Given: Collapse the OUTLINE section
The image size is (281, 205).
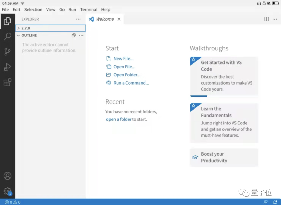Looking at the screenshot, I should [x=18, y=35].
